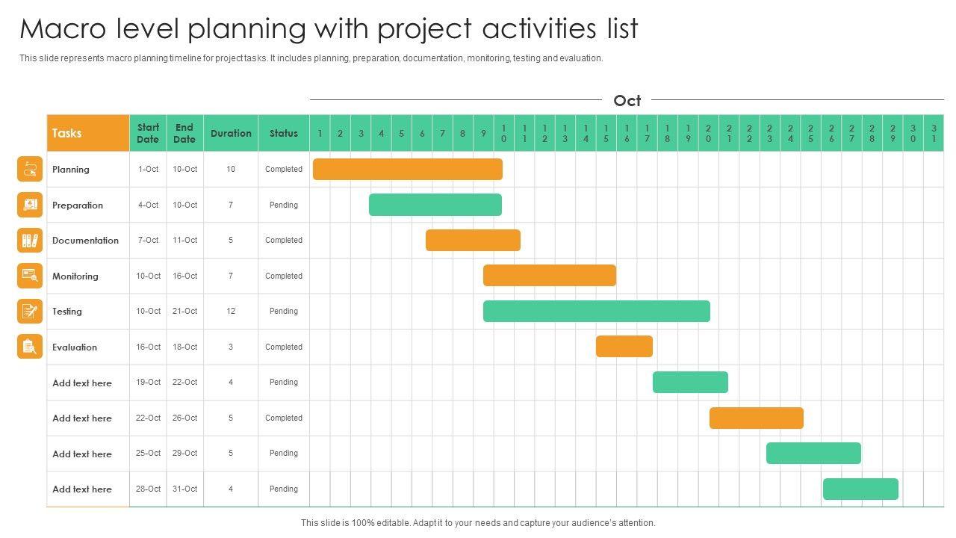Click the End Date column header

point(184,133)
